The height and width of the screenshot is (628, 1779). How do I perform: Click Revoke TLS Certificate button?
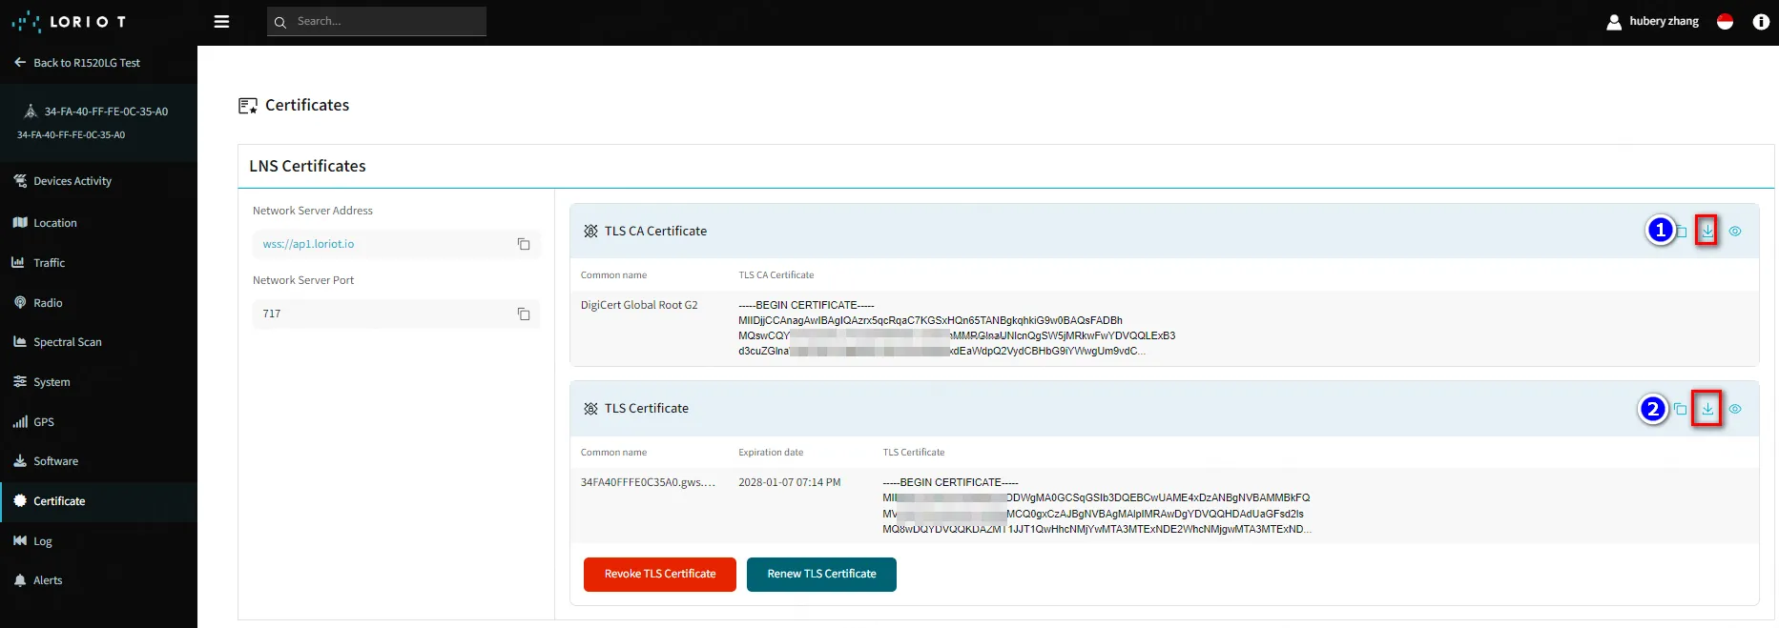click(x=659, y=574)
